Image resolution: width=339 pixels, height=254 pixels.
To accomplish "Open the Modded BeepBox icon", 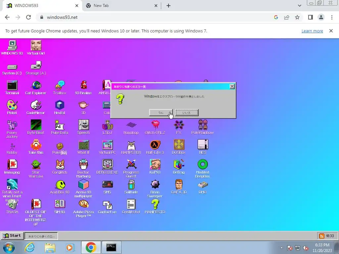I will 203,169.
